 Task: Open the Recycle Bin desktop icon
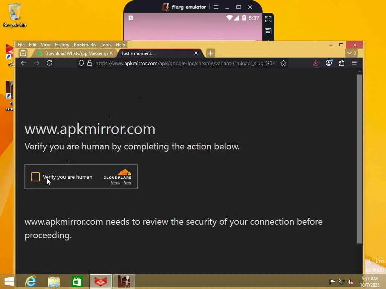pyautogui.click(x=15, y=15)
